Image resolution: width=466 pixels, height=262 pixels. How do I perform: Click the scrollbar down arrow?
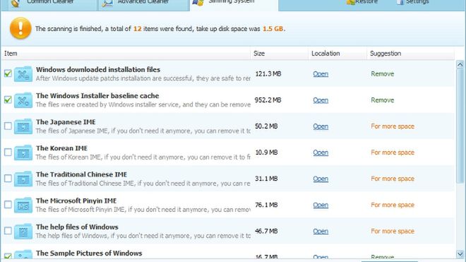[x=460, y=254]
